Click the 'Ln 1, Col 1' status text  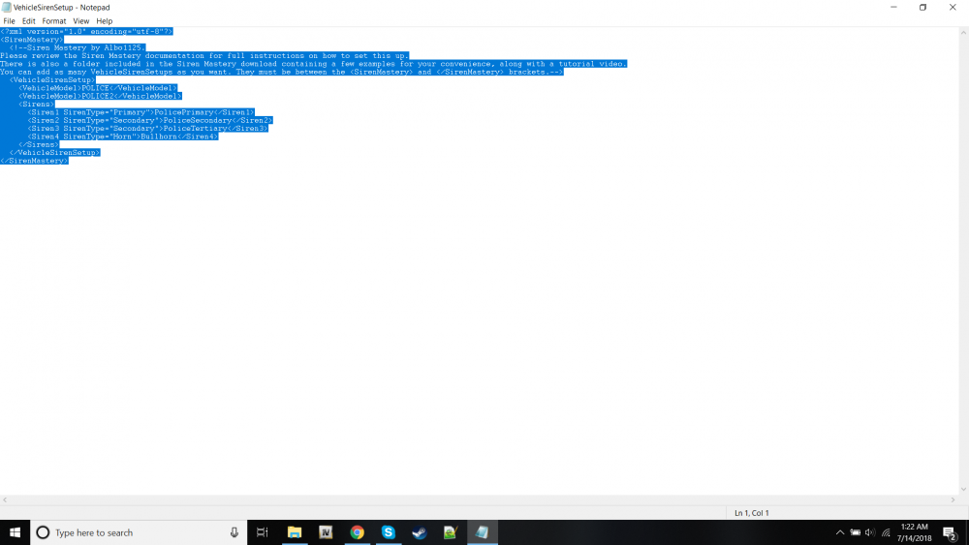pos(752,513)
